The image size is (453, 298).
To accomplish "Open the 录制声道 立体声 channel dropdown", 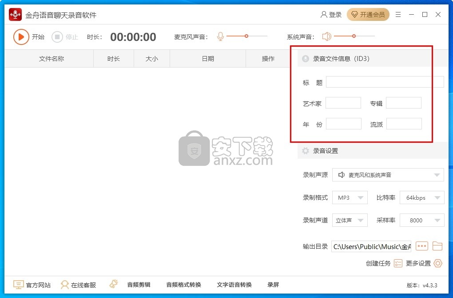I will (x=350, y=220).
